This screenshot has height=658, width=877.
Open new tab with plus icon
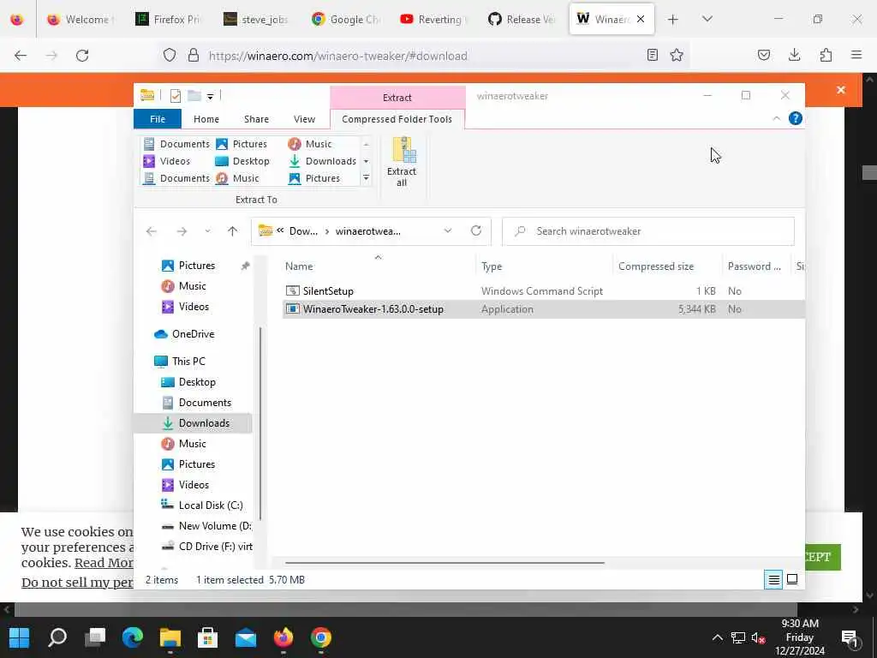pos(673,20)
